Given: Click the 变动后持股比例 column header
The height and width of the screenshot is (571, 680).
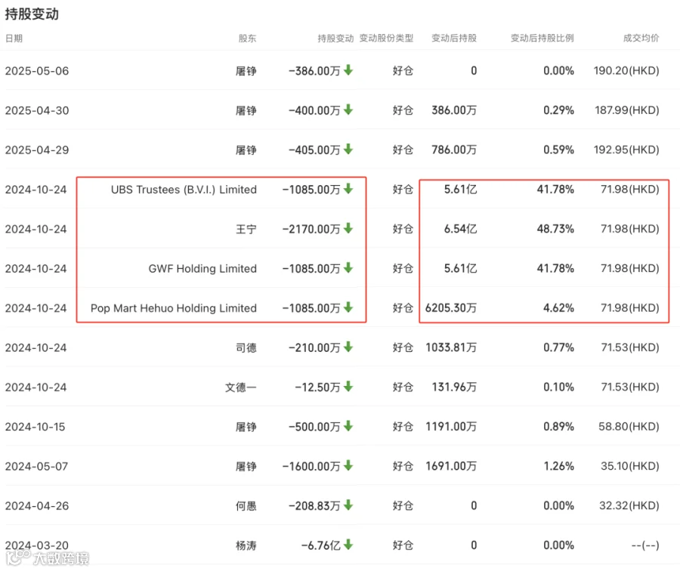Looking at the screenshot, I should 542,39.
